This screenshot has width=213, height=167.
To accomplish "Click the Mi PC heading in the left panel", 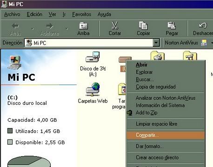I will coord(21,77).
